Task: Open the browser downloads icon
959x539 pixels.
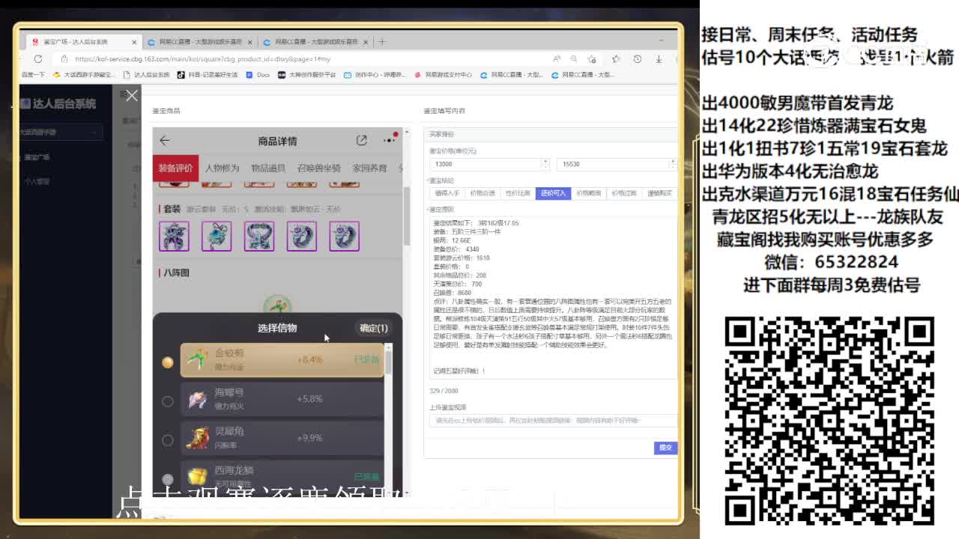Action: (659, 58)
